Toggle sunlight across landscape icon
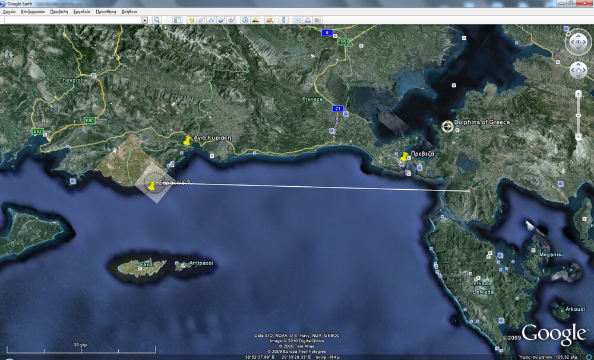 coord(255,20)
